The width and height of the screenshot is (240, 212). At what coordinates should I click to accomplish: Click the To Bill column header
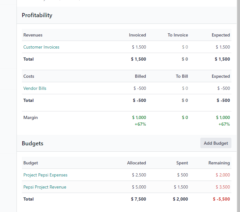[182, 76]
